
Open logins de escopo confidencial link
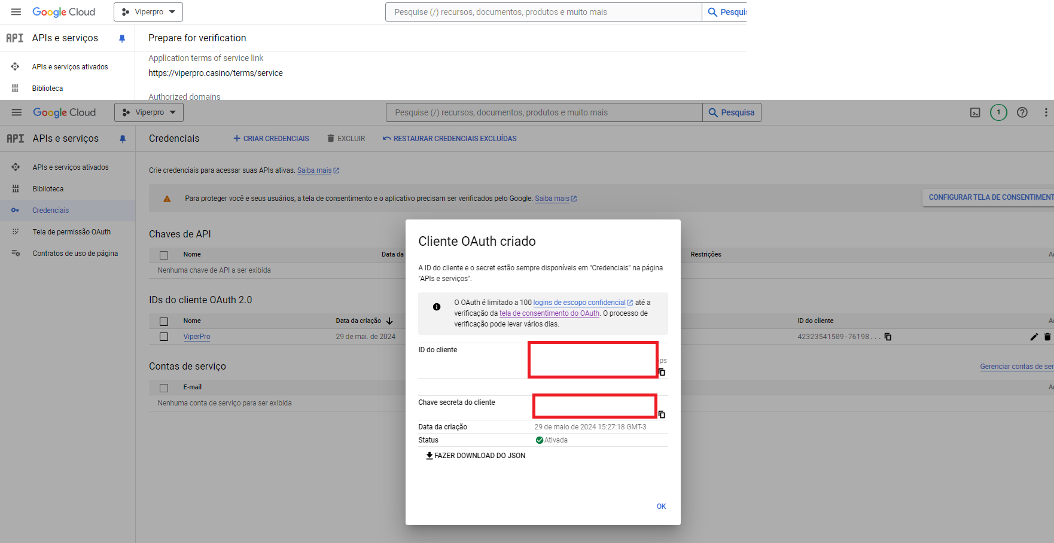579,303
